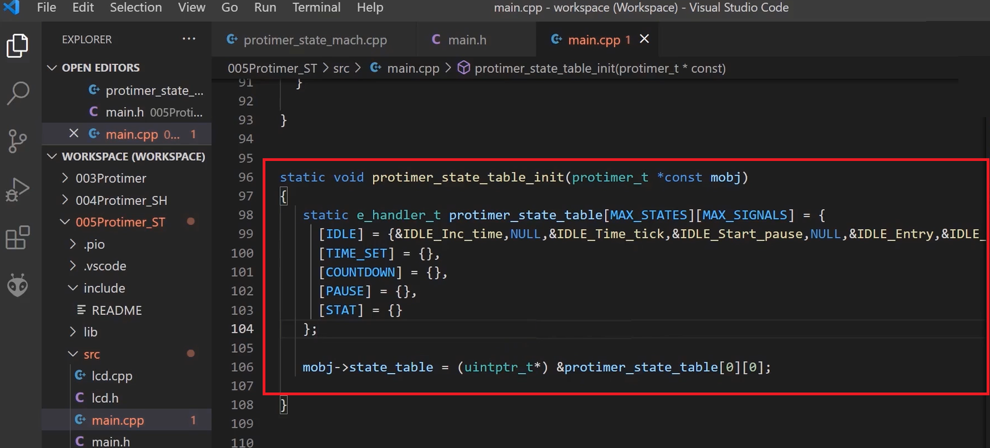
Task: Open the README file in include
Action: tap(116, 311)
